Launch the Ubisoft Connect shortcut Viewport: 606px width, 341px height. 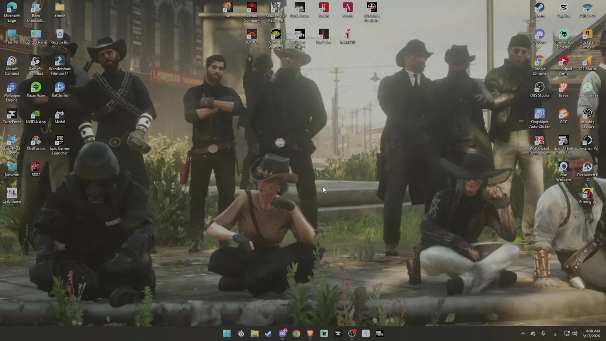tap(12, 65)
